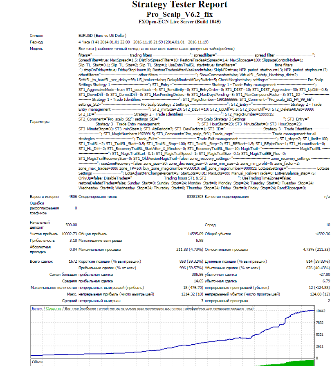Select average profit trade value '14.65'
332x366 pixels.
(x=199, y=281)
